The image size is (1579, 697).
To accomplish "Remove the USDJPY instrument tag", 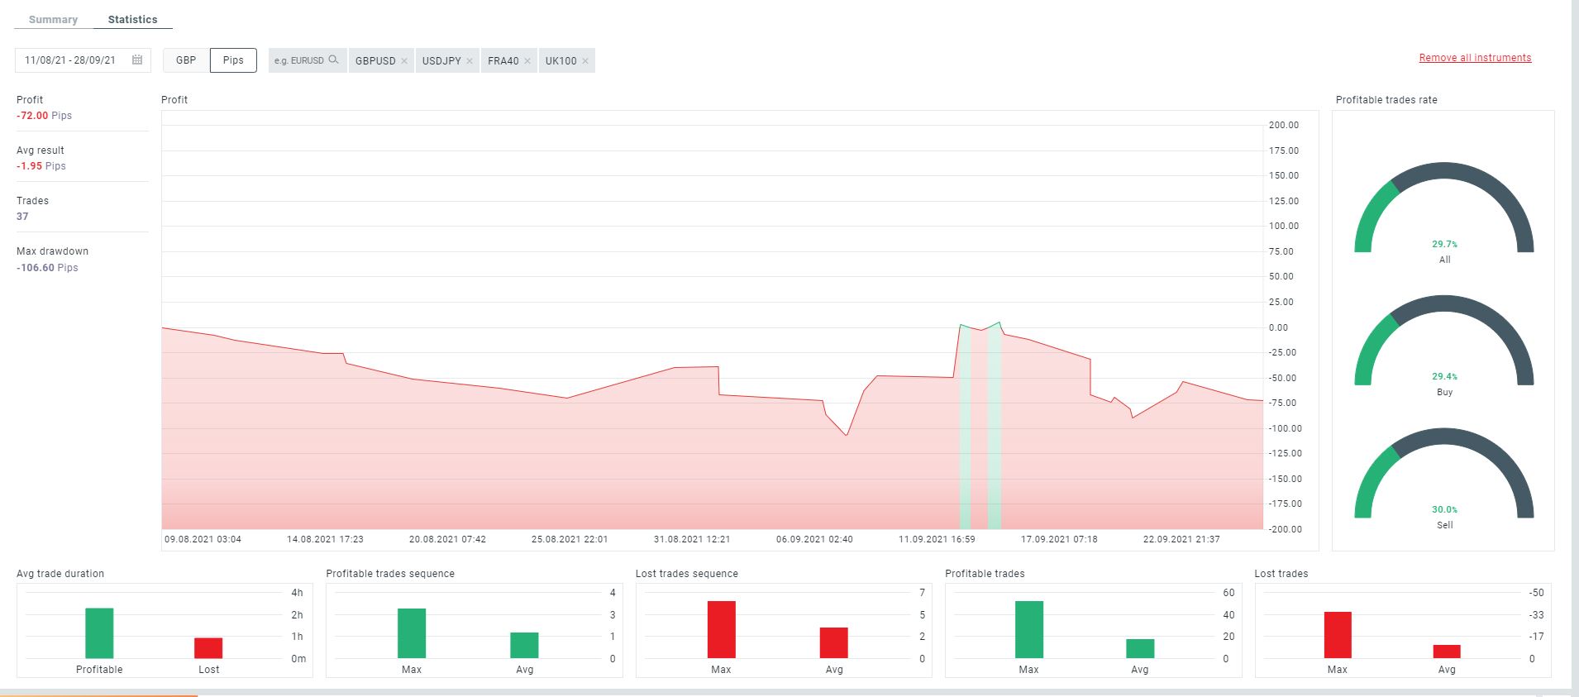I will 470,61.
